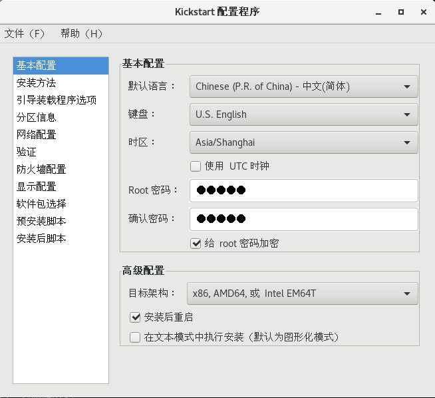435x398 pixels.
Task: Focus the 确认密码 input field
Action: coord(304,219)
